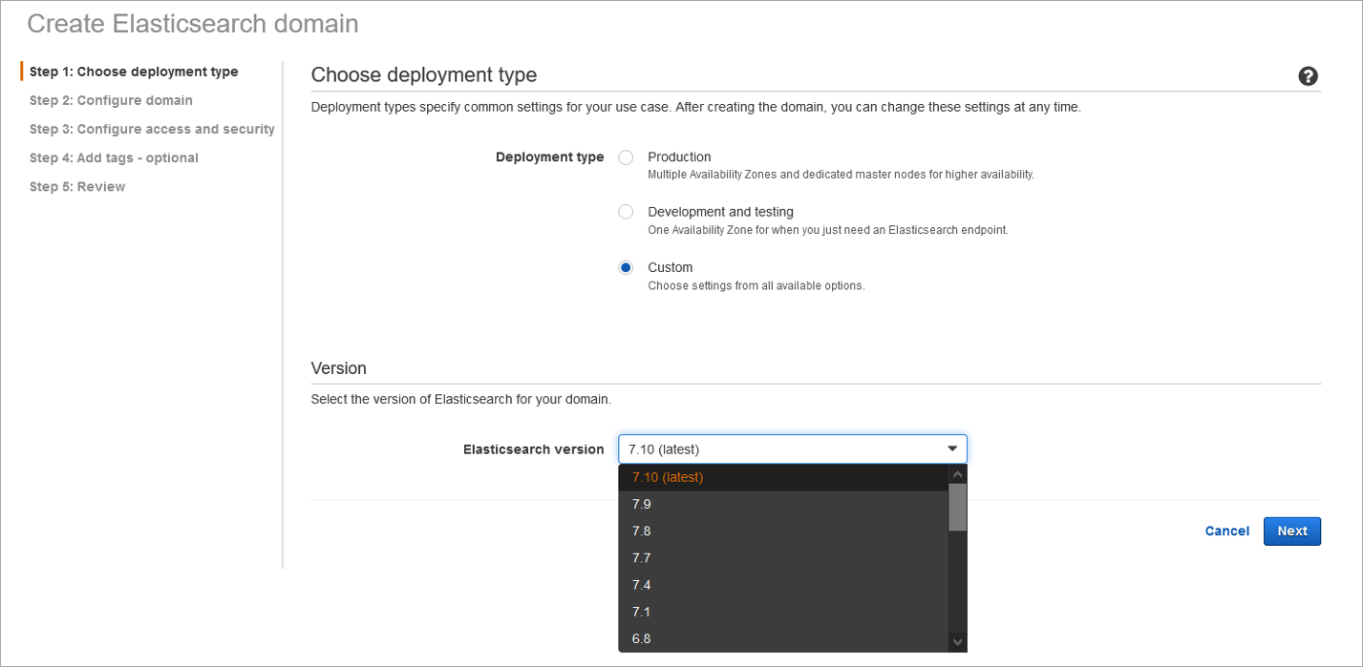Select the Custom deployment type
Image resolution: width=1363 pixels, height=667 pixels.
[x=626, y=267]
